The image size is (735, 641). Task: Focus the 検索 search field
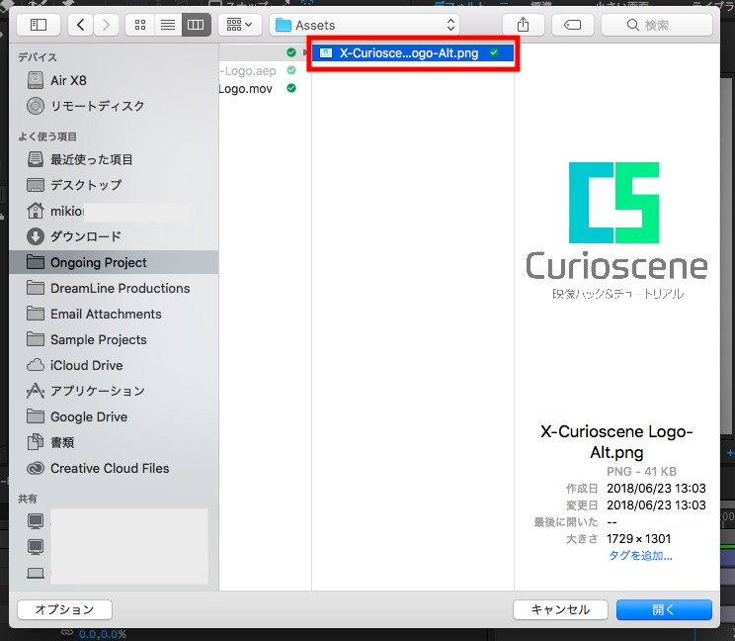point(657,25)
